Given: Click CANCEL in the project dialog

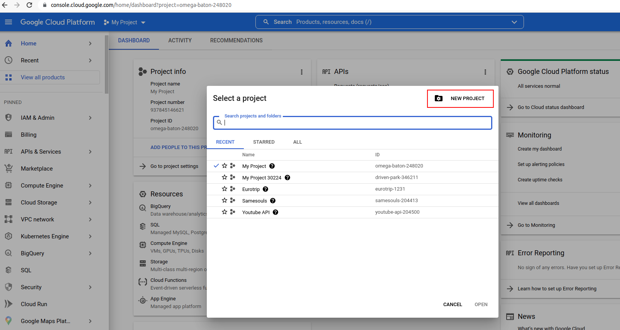Looking at the screenshot, I should coord(453,305).
